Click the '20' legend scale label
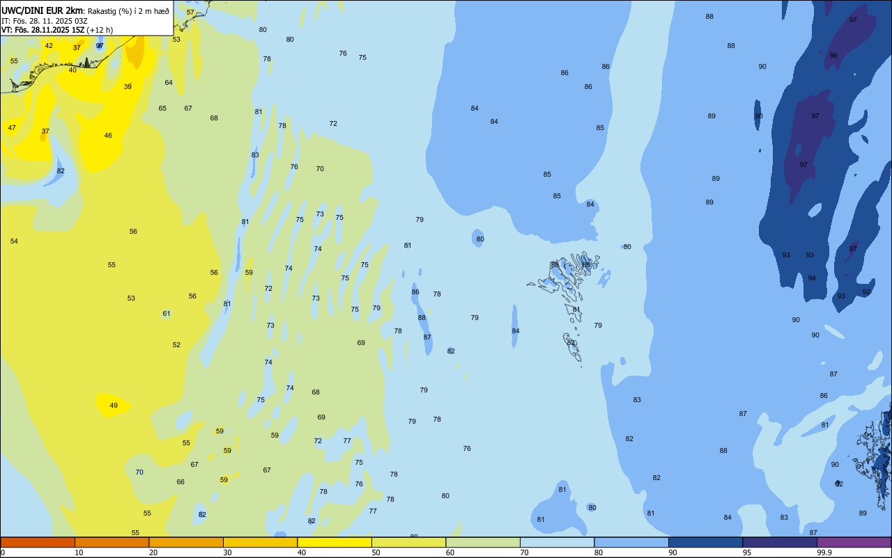This screenshot has height=558, width=892. [153, 552]
